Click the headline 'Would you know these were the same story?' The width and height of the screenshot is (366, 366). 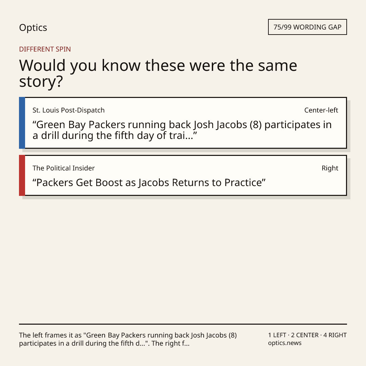click(x=158, y=73)
